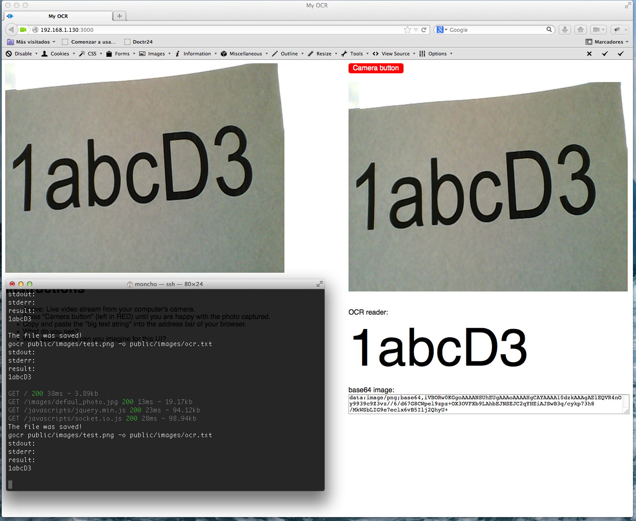
Task: Open the Options menu
Action: tap(436, 54)
